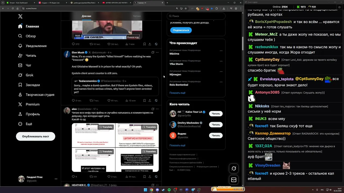Switch to justice.gov epstein files tab
Image resolution: width=344 pixels, height=193 pixels.
[x=85, y=3]
